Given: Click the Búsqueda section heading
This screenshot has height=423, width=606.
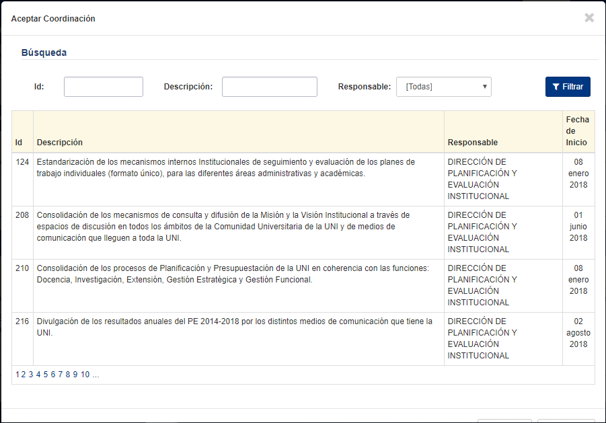Looking at the screenshot, I should (x=44, y=52).
